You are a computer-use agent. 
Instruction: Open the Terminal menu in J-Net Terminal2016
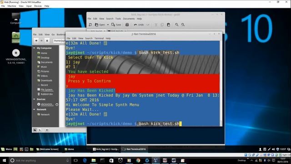click(x=99, y=38)
